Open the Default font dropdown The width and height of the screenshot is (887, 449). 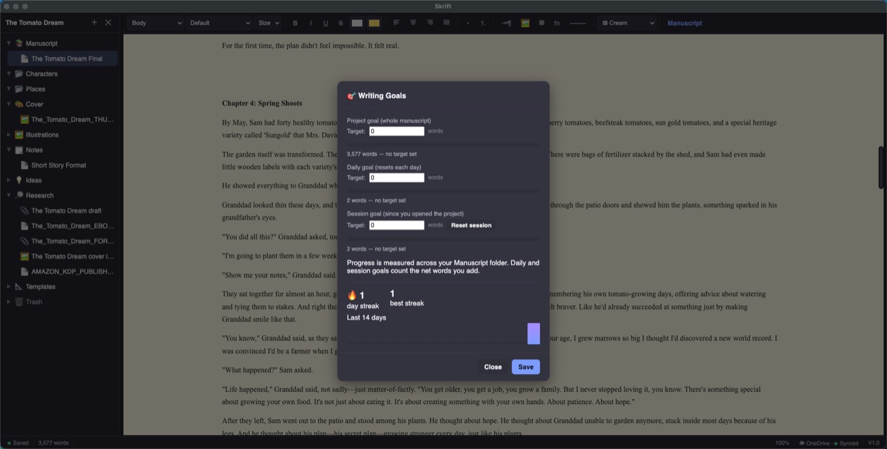pyautogui.click(x=219, y=23)
